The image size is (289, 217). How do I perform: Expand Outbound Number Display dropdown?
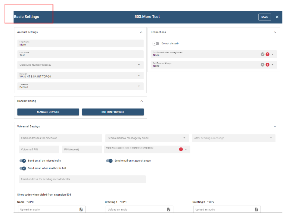click(x=139, y=65)
